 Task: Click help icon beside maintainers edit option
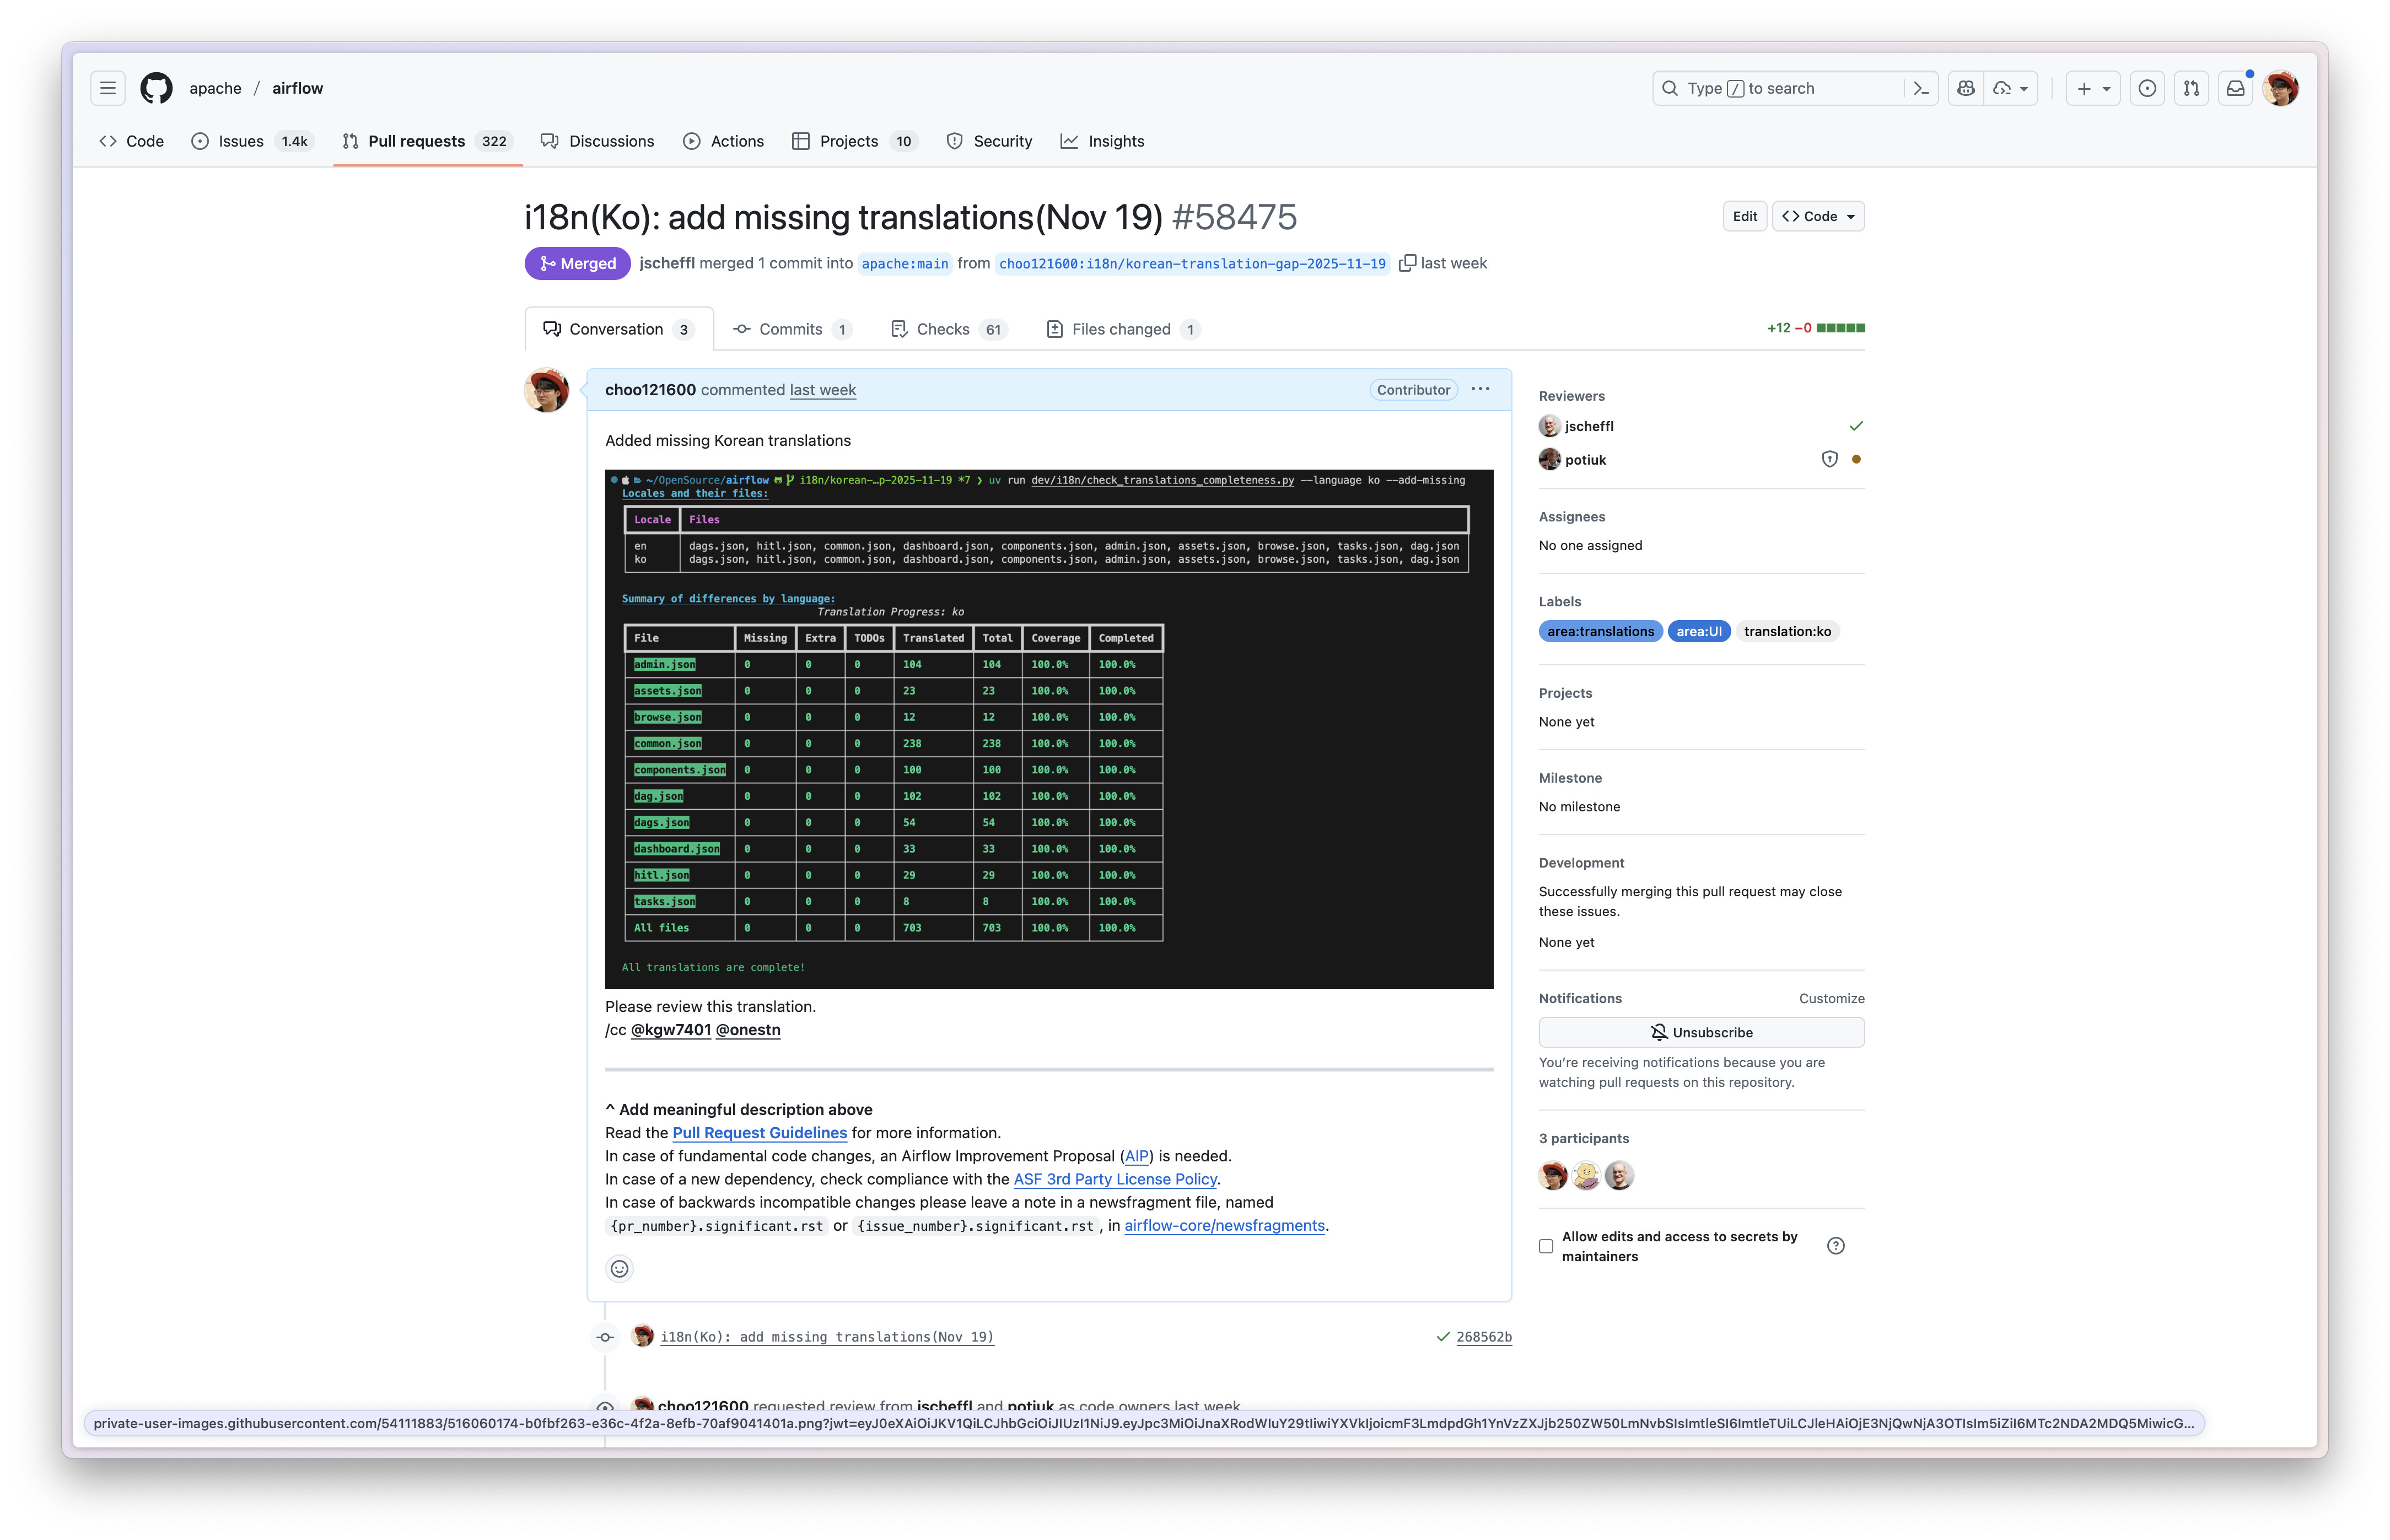[x=1836, y=1246]
